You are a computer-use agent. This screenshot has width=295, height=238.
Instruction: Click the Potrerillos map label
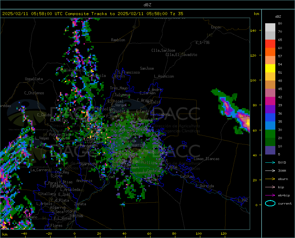click(60, 135)
